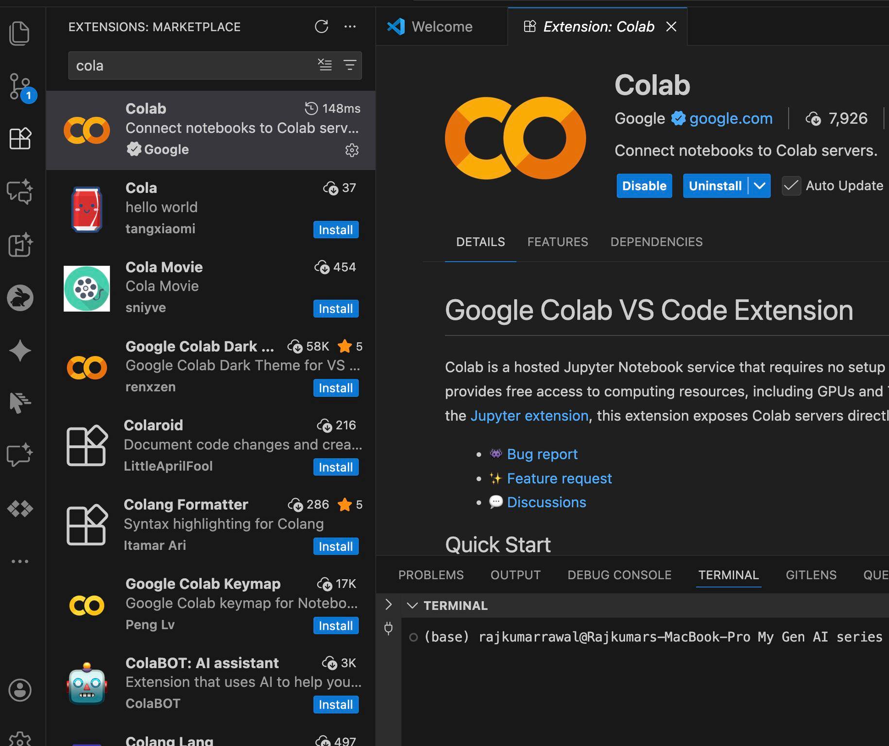Switch to the FEATURES tab
The image size is (889, 746).
[558, 242]
